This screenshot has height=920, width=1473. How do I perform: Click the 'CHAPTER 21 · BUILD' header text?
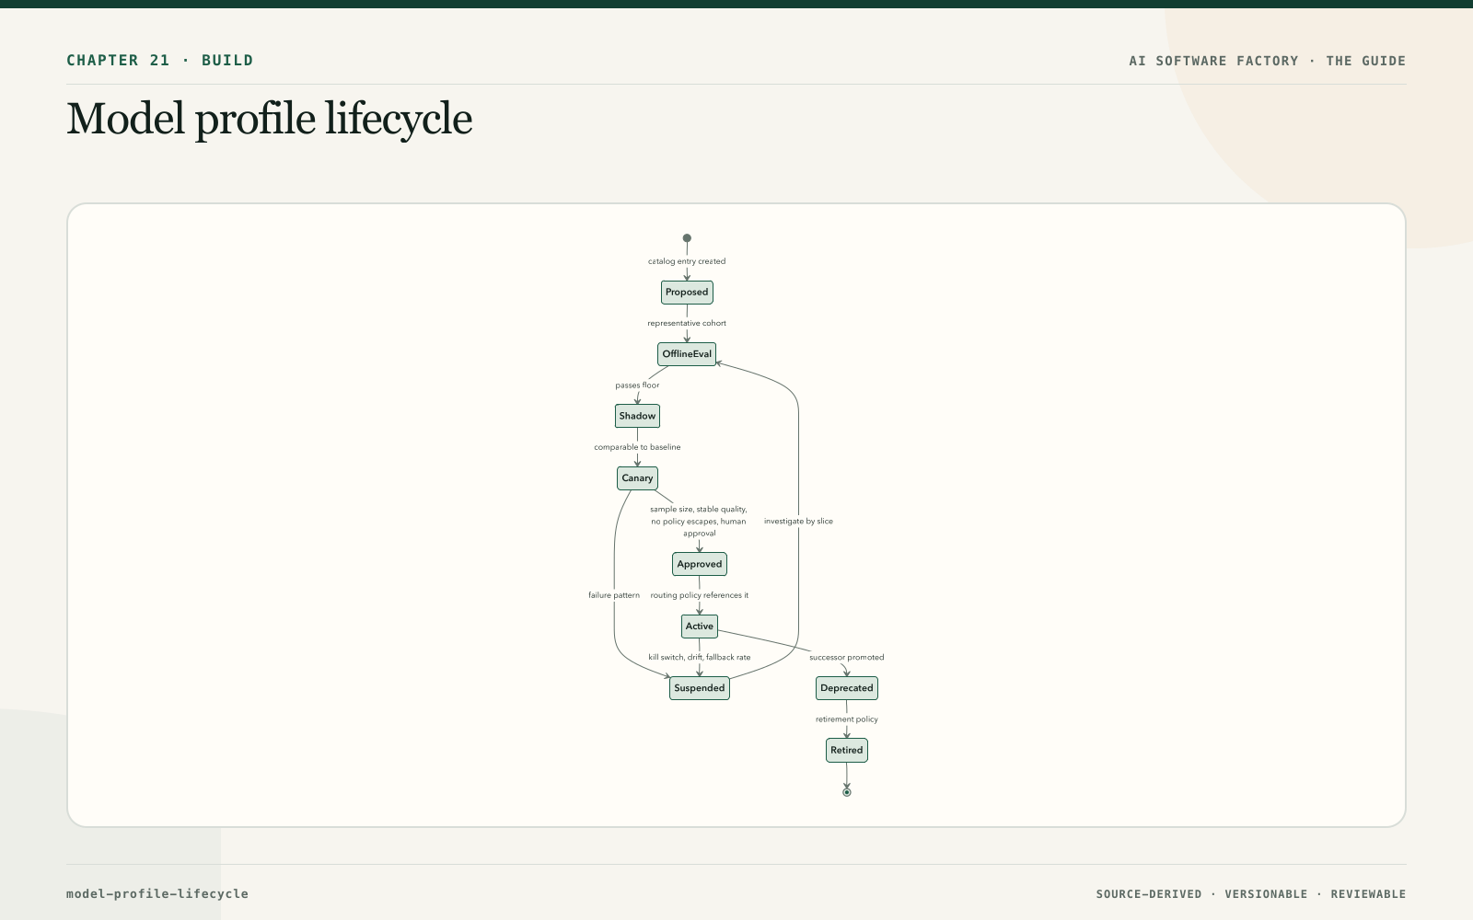(160, 61)
